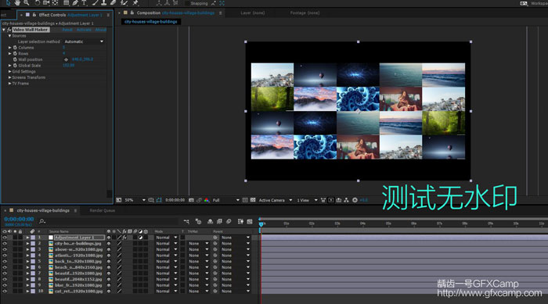548x304 pixels.
Task: Expand the Grid Settings group
Action: click(x=9, y=71)
